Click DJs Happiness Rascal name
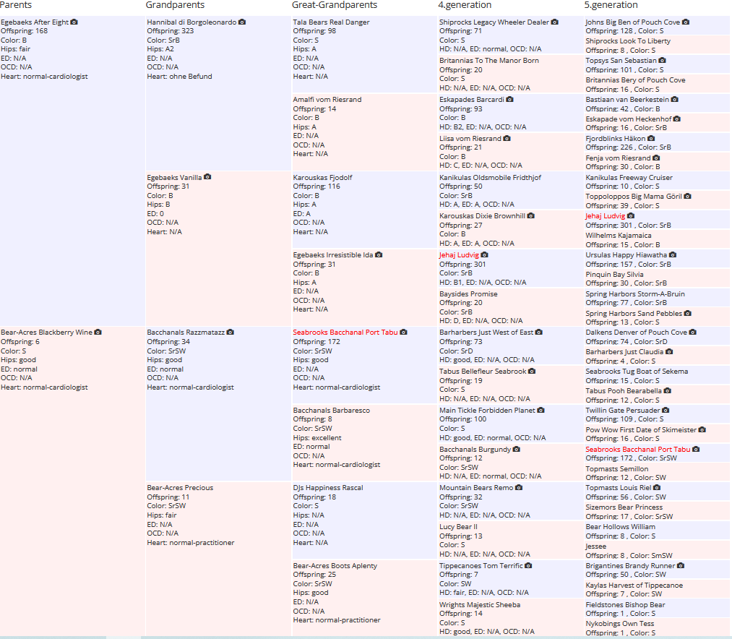 [328, 488]
